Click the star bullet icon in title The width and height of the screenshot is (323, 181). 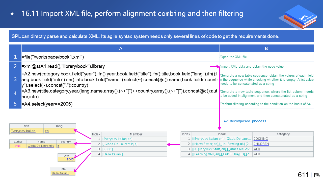[x=12, y=14]
